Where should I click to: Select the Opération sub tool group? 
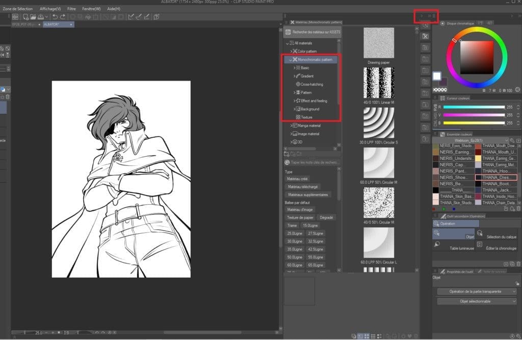[x=456, y=223]
